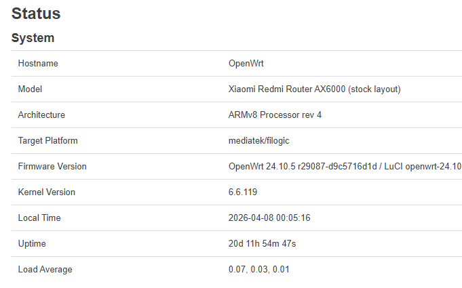The width and height of the screenshot is (462, 288).
Task: Select the Hostname label
Action: [x=38, y=63]
